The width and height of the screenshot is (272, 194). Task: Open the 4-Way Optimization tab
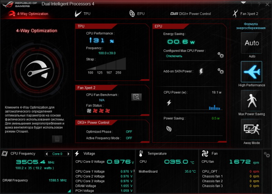pos(28,14)
